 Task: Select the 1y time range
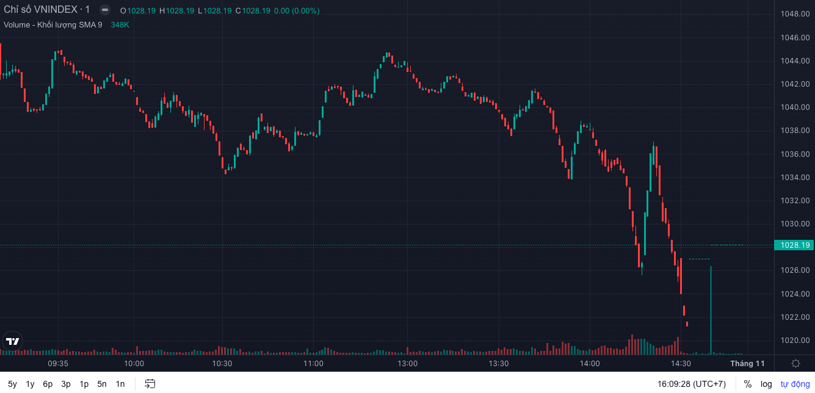click(30, 384)
